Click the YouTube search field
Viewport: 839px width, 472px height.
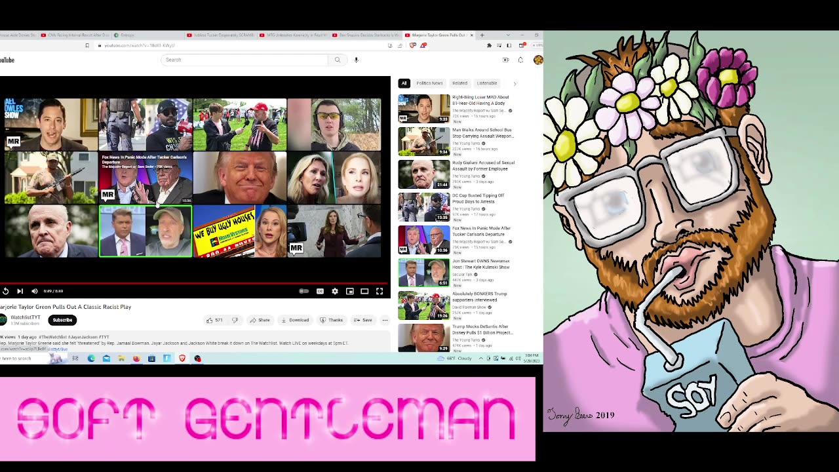244,60
